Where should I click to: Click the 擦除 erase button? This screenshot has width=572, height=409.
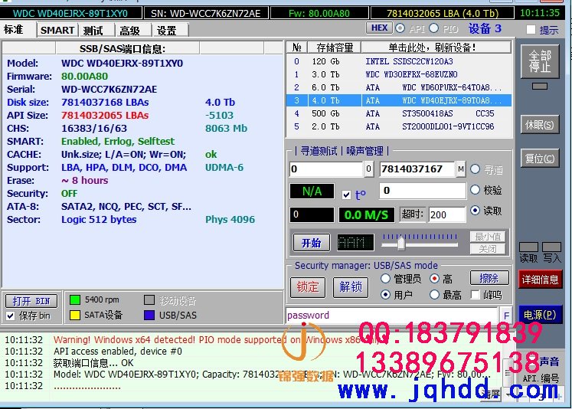tap(489, 278)
